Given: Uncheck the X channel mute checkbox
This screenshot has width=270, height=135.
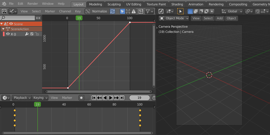Looking at the screenshot, I should point(32,34).
